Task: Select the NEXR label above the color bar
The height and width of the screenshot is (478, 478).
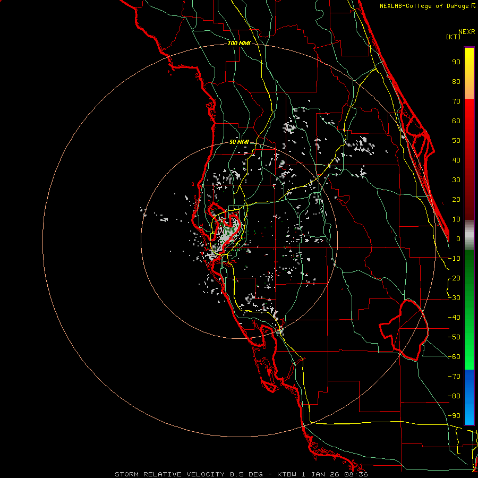Action: pos(467,32)
